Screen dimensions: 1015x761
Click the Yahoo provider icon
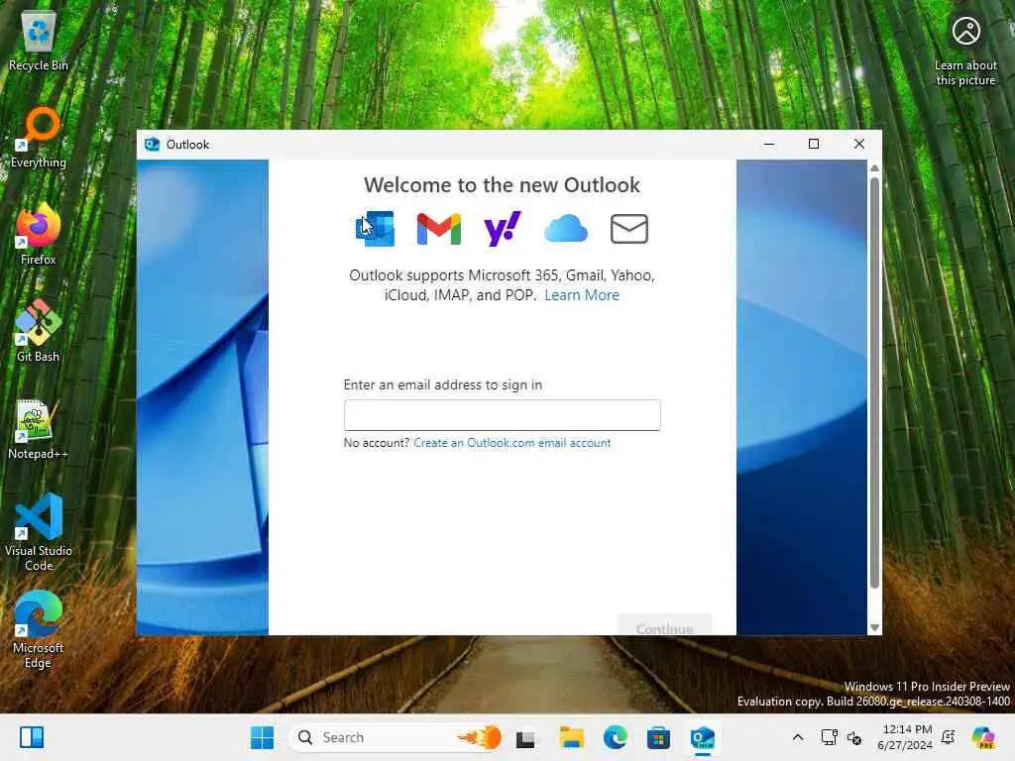[502, 229]
